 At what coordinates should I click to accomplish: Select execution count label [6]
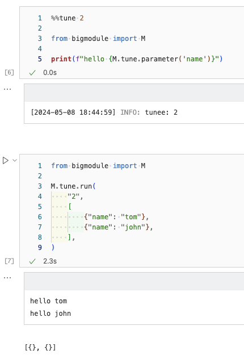(10, 72)
